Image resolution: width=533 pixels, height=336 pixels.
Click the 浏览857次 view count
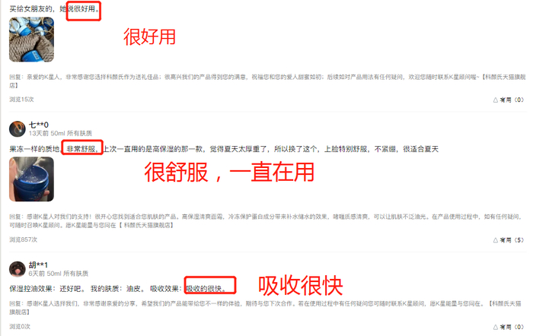coord(23,239)
